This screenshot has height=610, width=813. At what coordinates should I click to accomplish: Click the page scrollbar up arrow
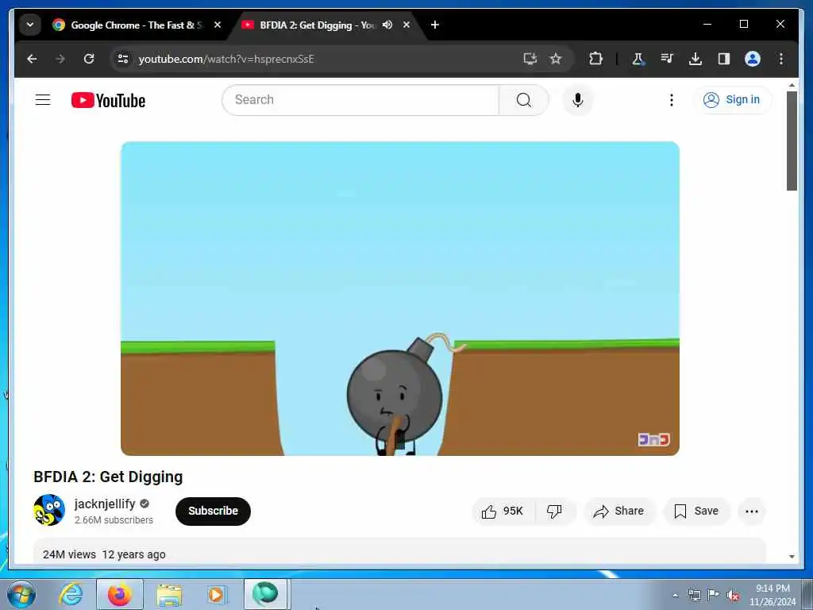pos(792,85)
